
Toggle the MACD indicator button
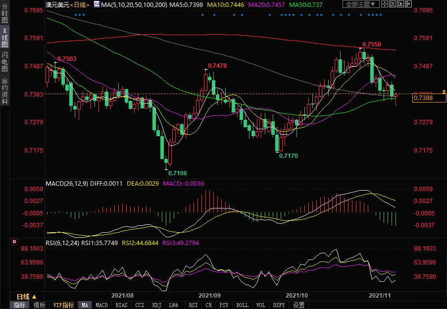click(101, 305)
